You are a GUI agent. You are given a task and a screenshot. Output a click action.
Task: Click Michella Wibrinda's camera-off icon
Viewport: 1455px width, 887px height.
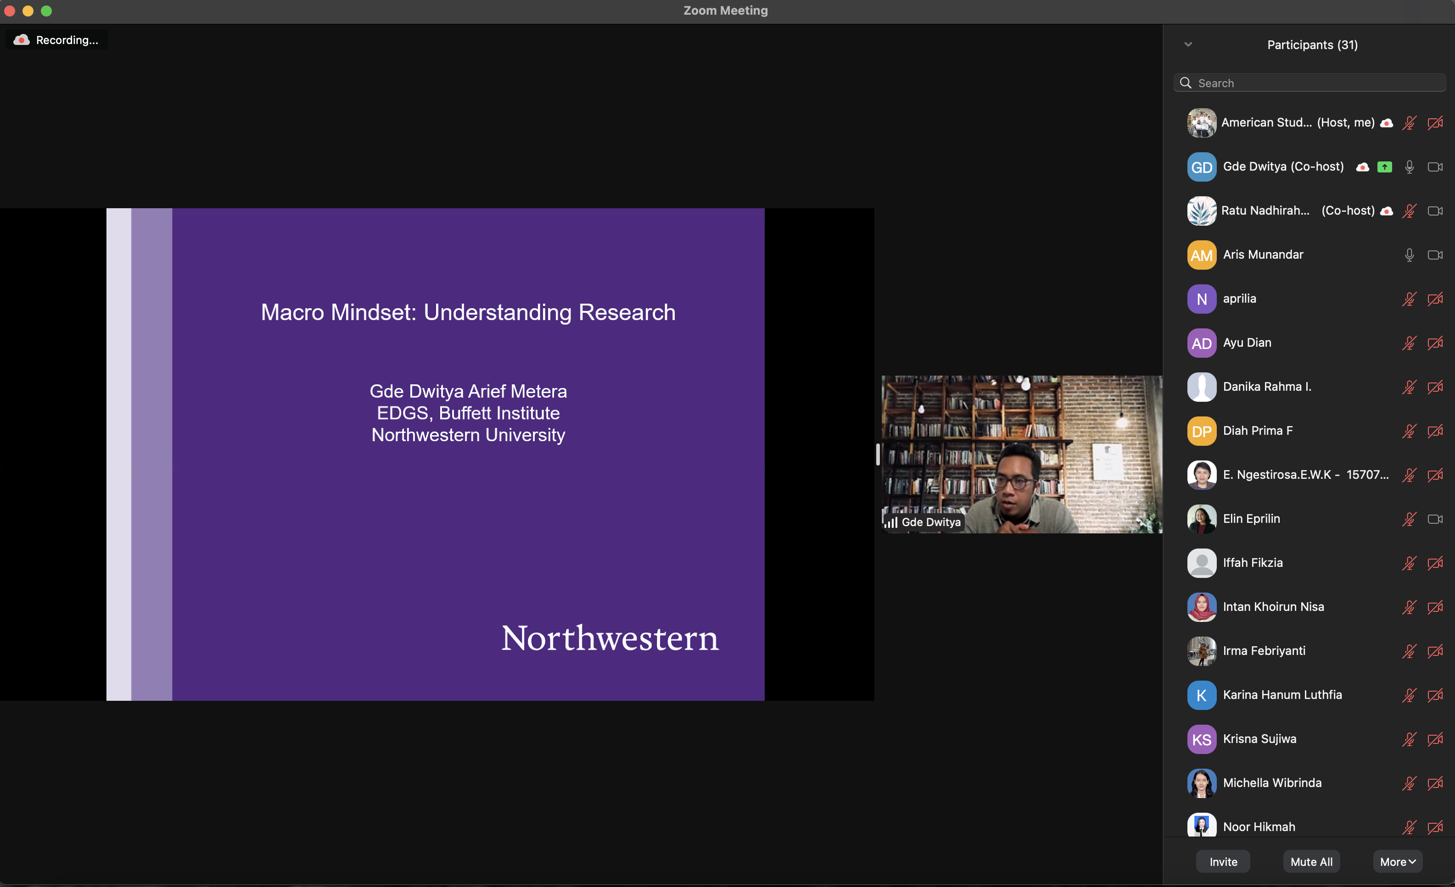tap(1435, 784)
